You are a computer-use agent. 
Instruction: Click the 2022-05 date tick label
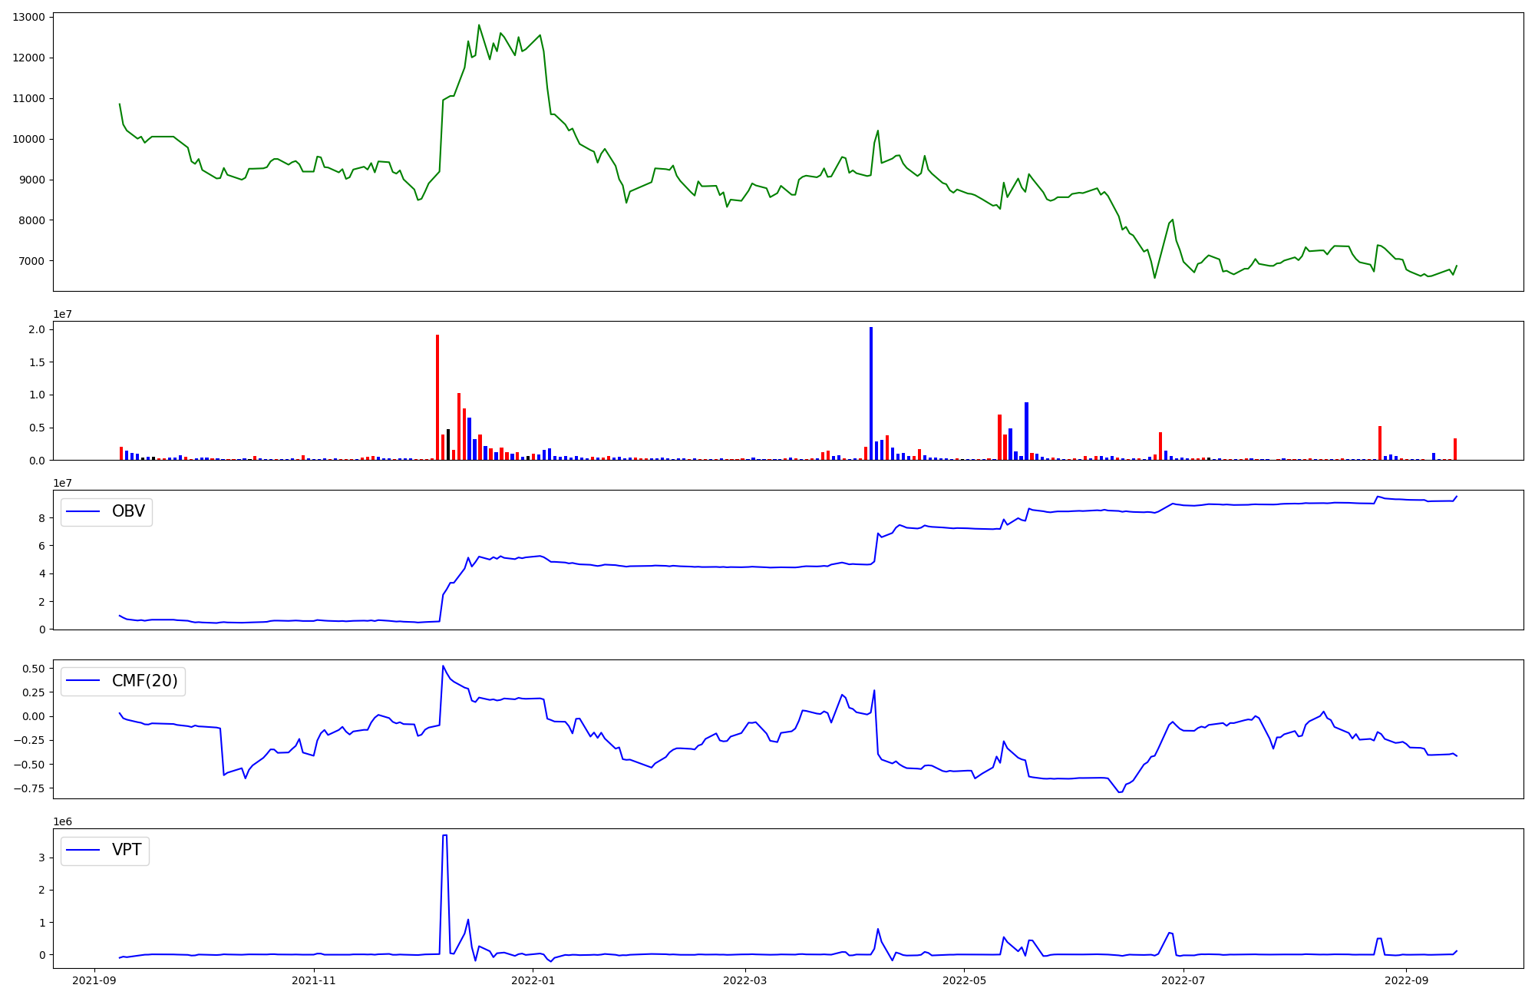click(x=964, y=980)
